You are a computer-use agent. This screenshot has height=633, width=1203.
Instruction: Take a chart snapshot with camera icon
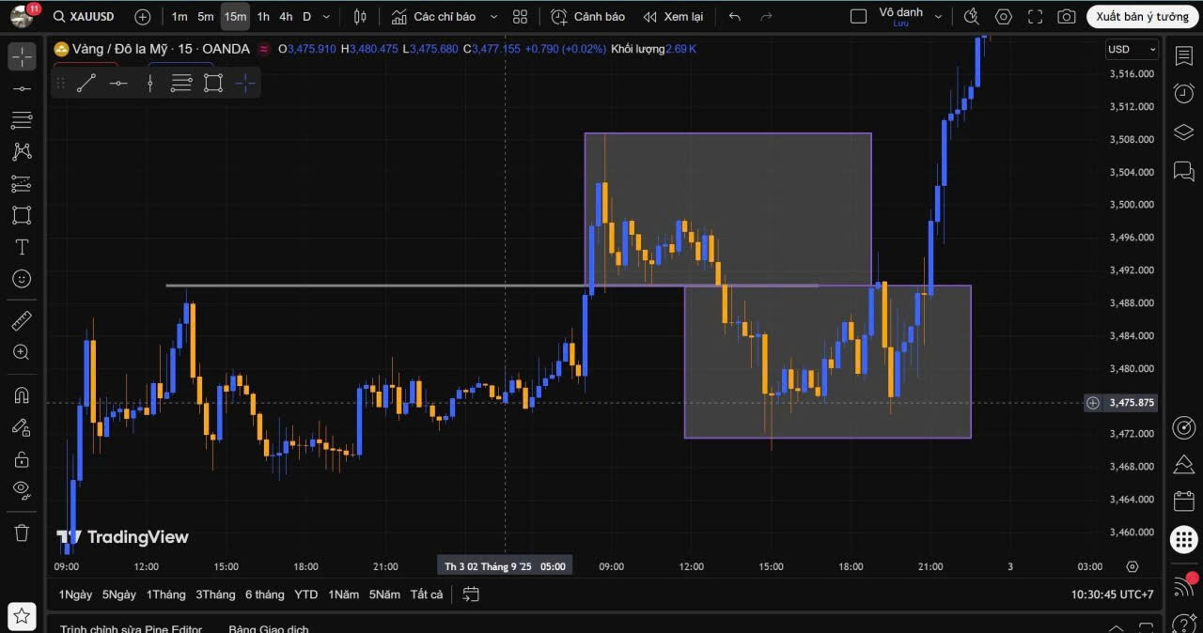(1066, 17)
